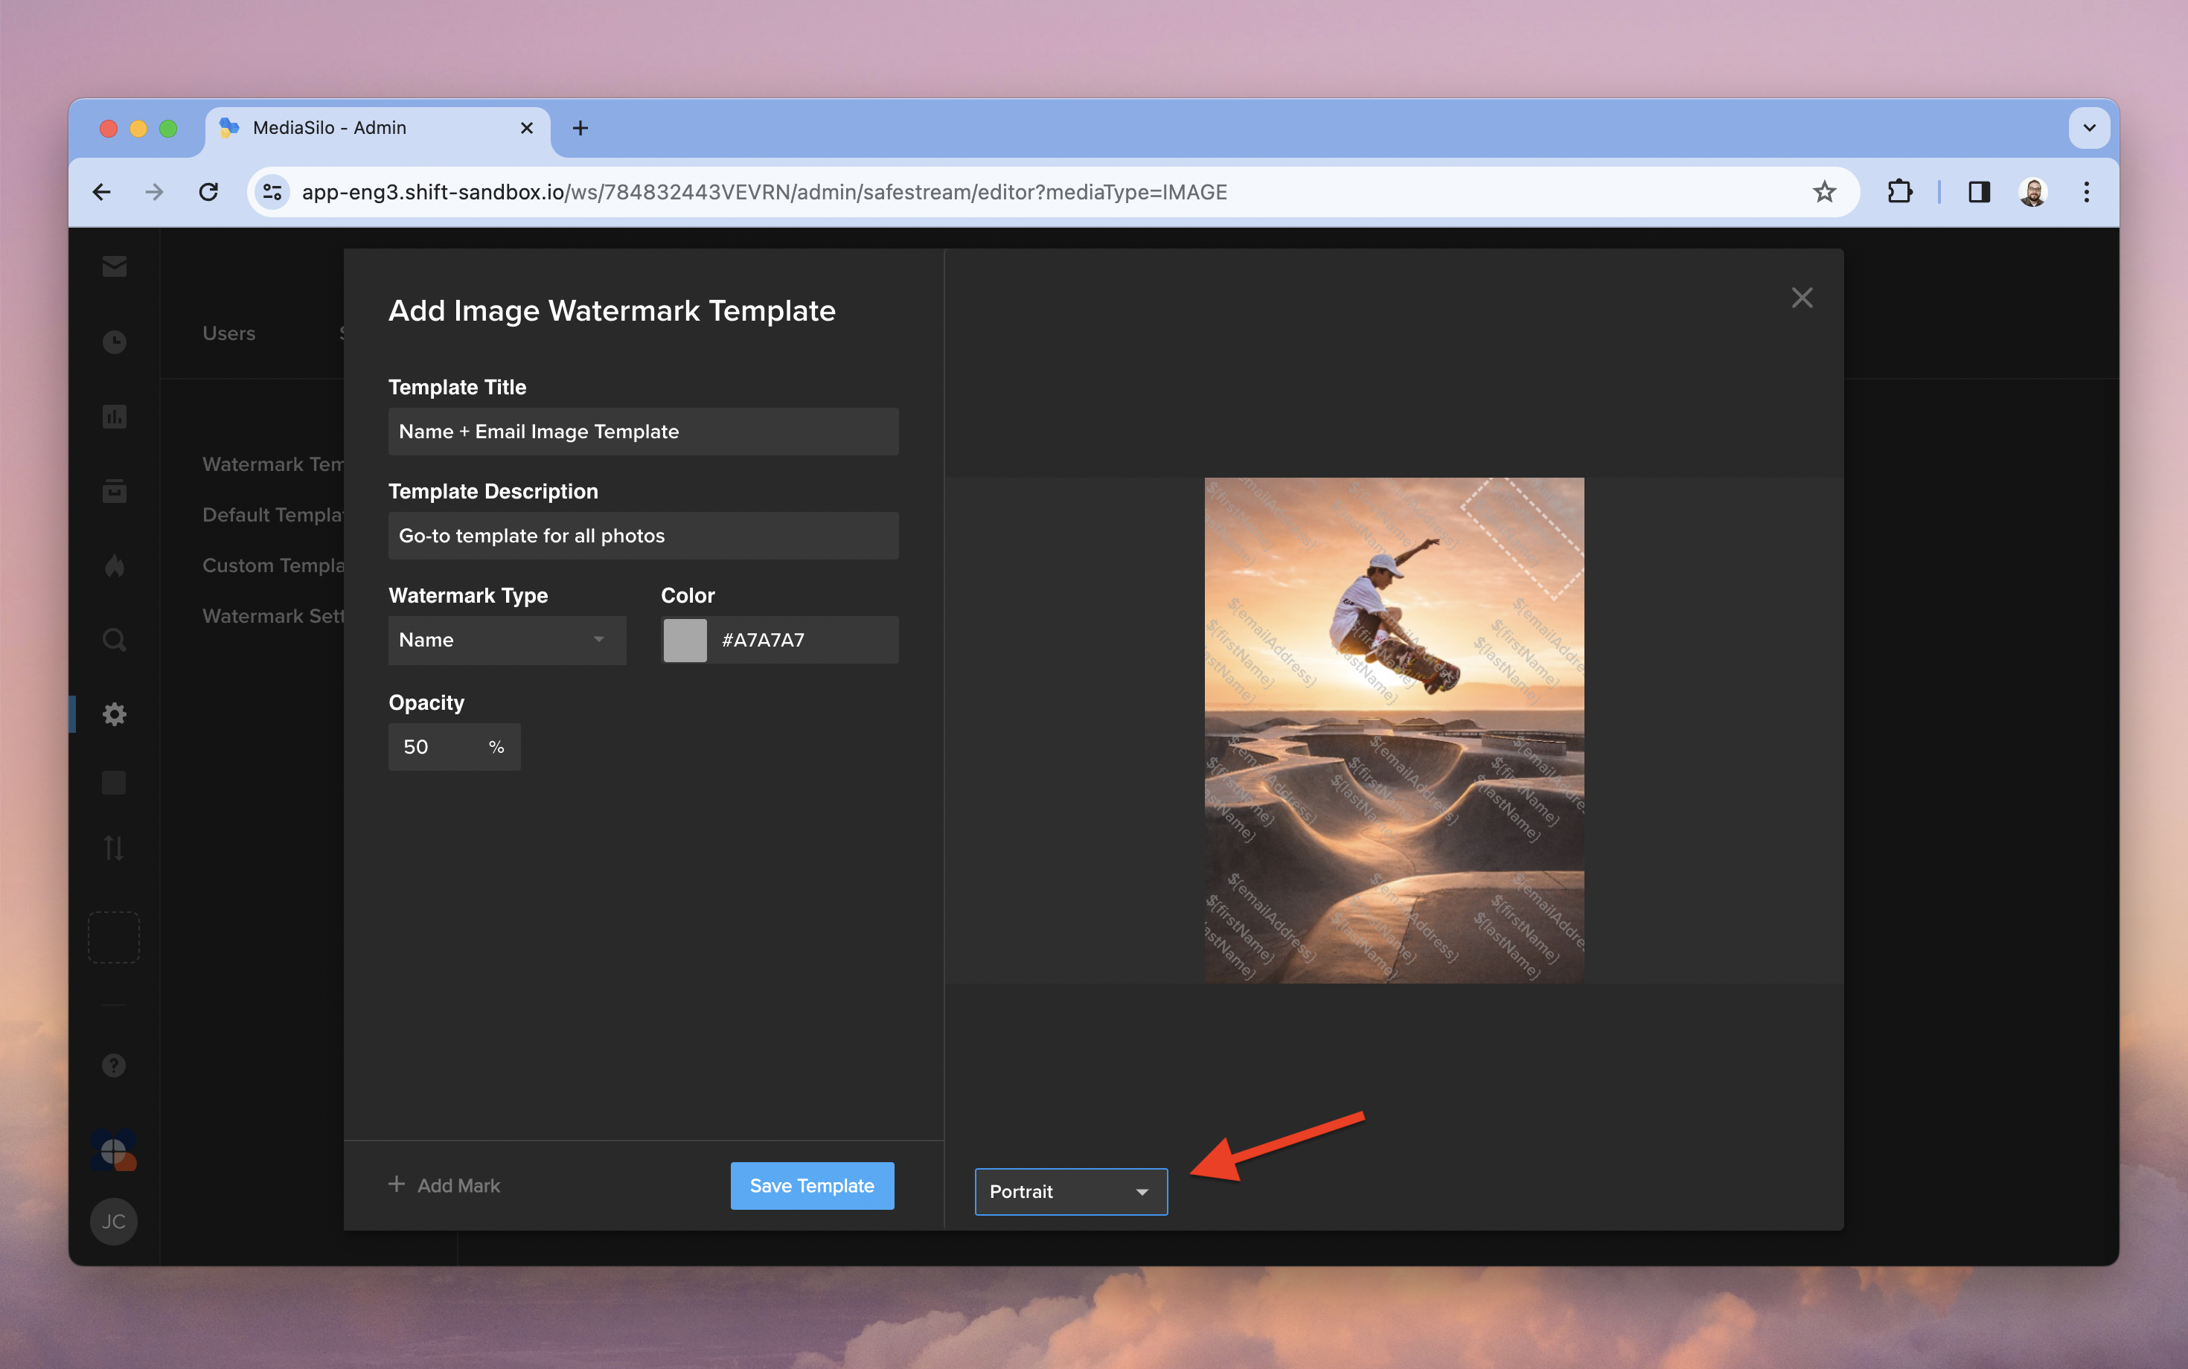Click the browser forward arrow
The image size is (2188, 1369).
(x=155, y=192)
